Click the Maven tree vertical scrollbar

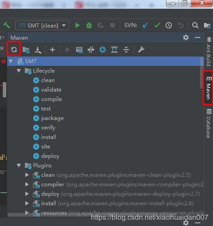click(x=202, y=73)
